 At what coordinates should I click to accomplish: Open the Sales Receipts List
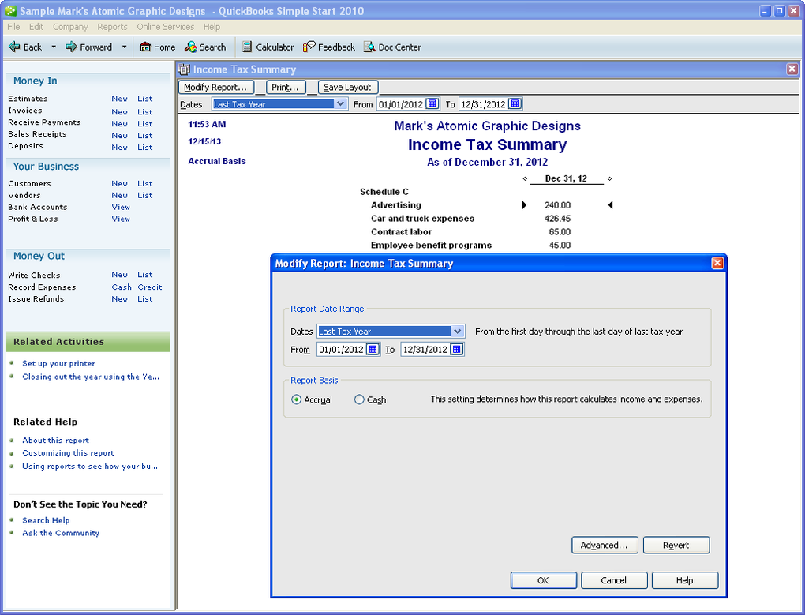[x=144, y=136]
